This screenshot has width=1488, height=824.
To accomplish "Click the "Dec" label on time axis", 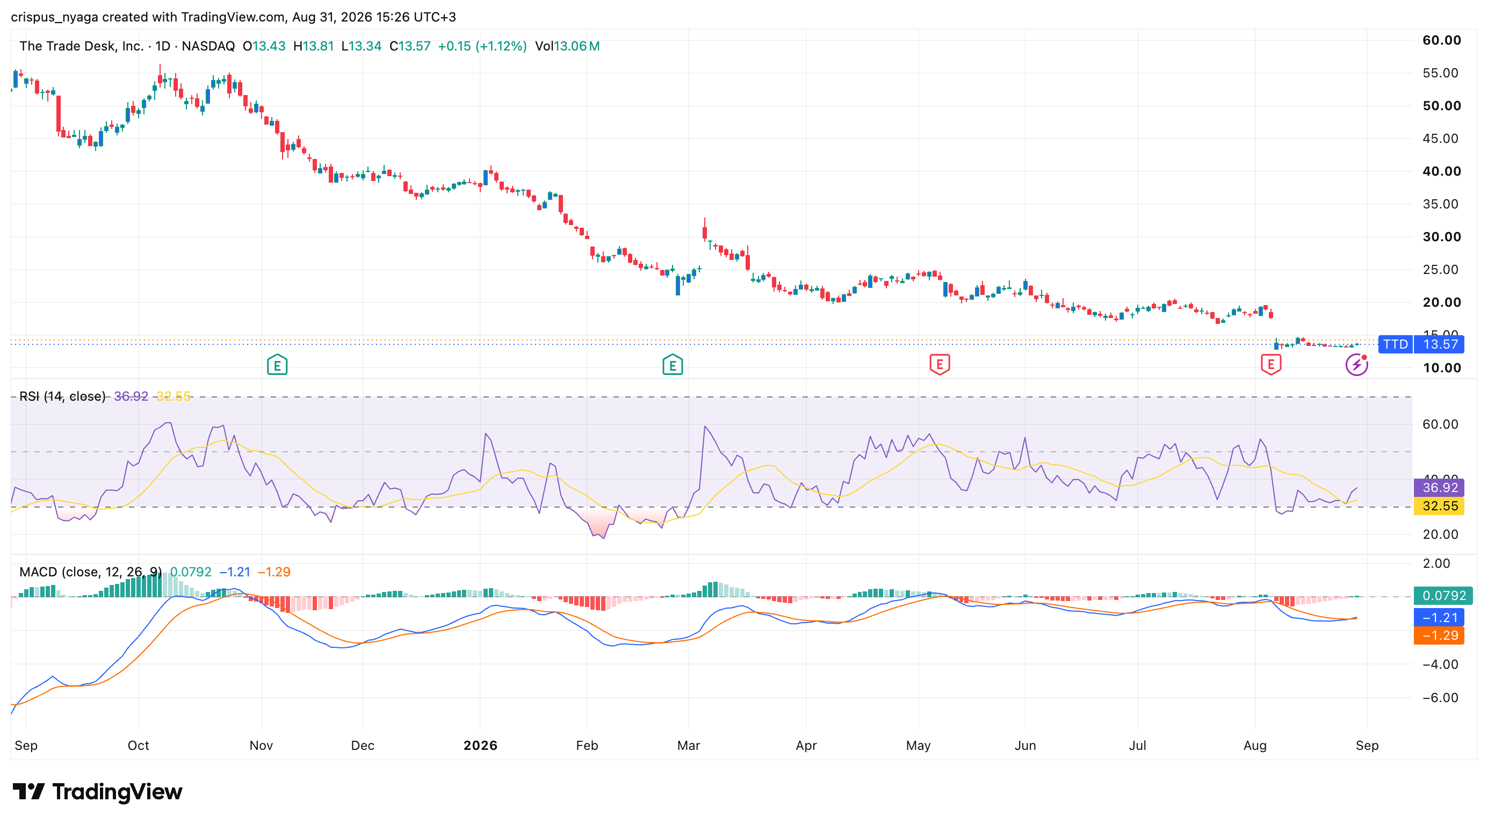I will click(x=363, y=746).
